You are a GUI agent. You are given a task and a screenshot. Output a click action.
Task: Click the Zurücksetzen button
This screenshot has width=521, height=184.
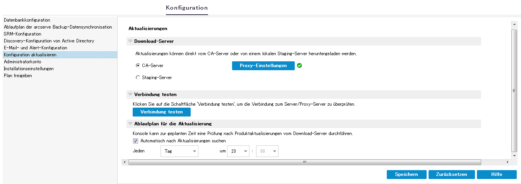(x=451, y=174)
